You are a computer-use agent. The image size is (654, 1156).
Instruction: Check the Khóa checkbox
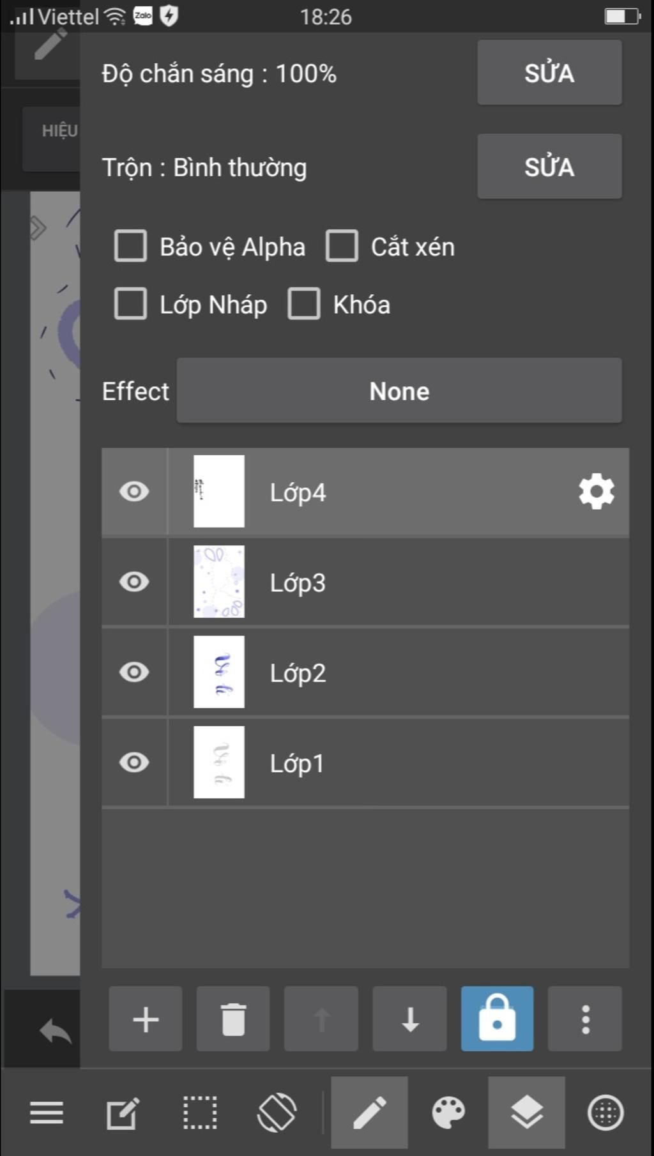point(304,303)
